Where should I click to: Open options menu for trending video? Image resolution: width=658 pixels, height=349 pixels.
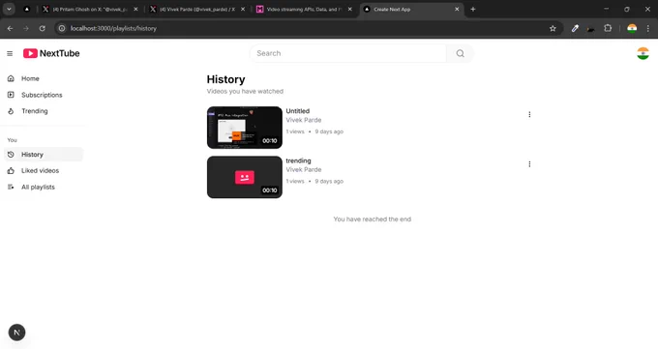[529, 164]
